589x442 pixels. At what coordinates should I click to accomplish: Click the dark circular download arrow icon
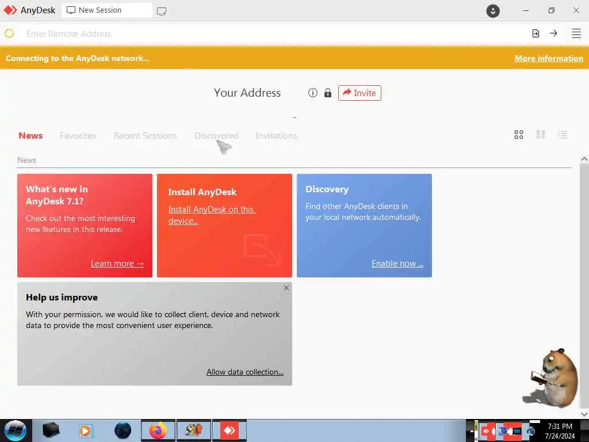[x=493, y=10]
